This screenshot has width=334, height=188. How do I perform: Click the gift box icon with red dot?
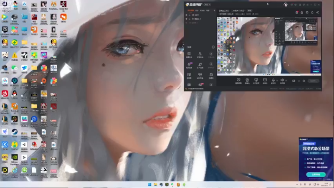click(297, 13)
